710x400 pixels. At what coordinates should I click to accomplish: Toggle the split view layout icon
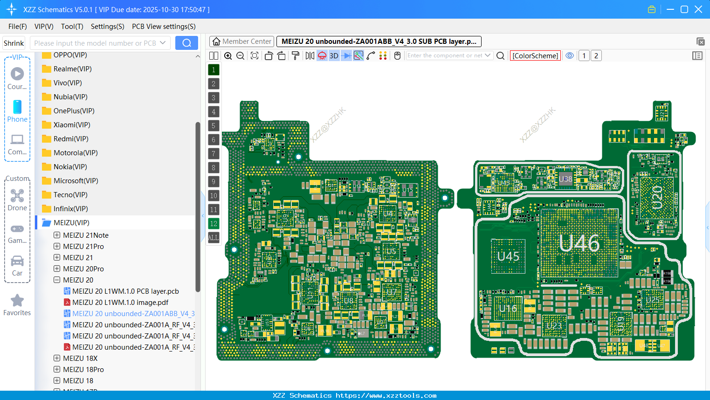tap(214, 55)
